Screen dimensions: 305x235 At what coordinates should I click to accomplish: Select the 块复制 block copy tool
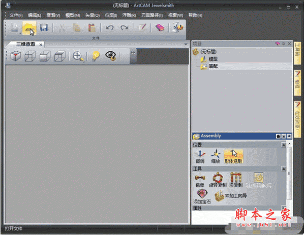point(236,180)
